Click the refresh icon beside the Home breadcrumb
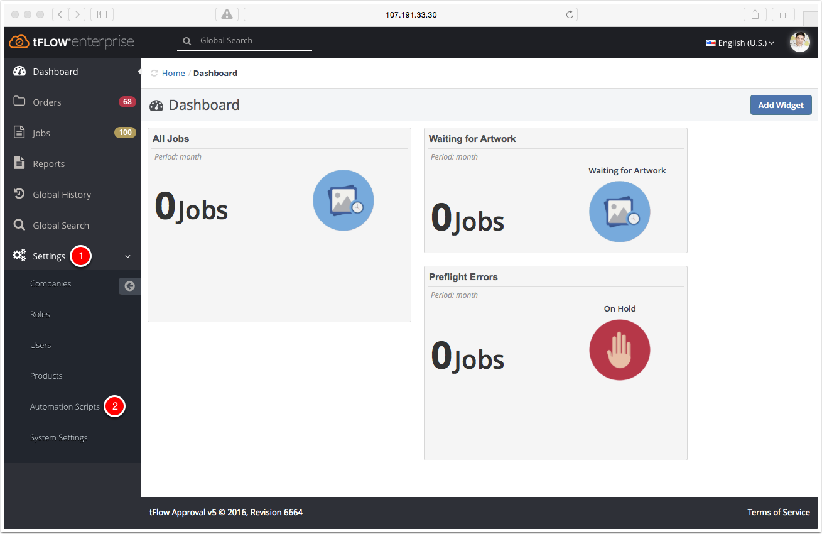This screenshot has width=822, height=534. tap(154, 74)
